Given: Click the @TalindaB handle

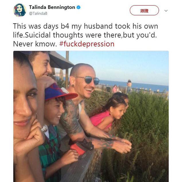Looking at the screenshot, I should pyautogui.click(x=38, y=13).
